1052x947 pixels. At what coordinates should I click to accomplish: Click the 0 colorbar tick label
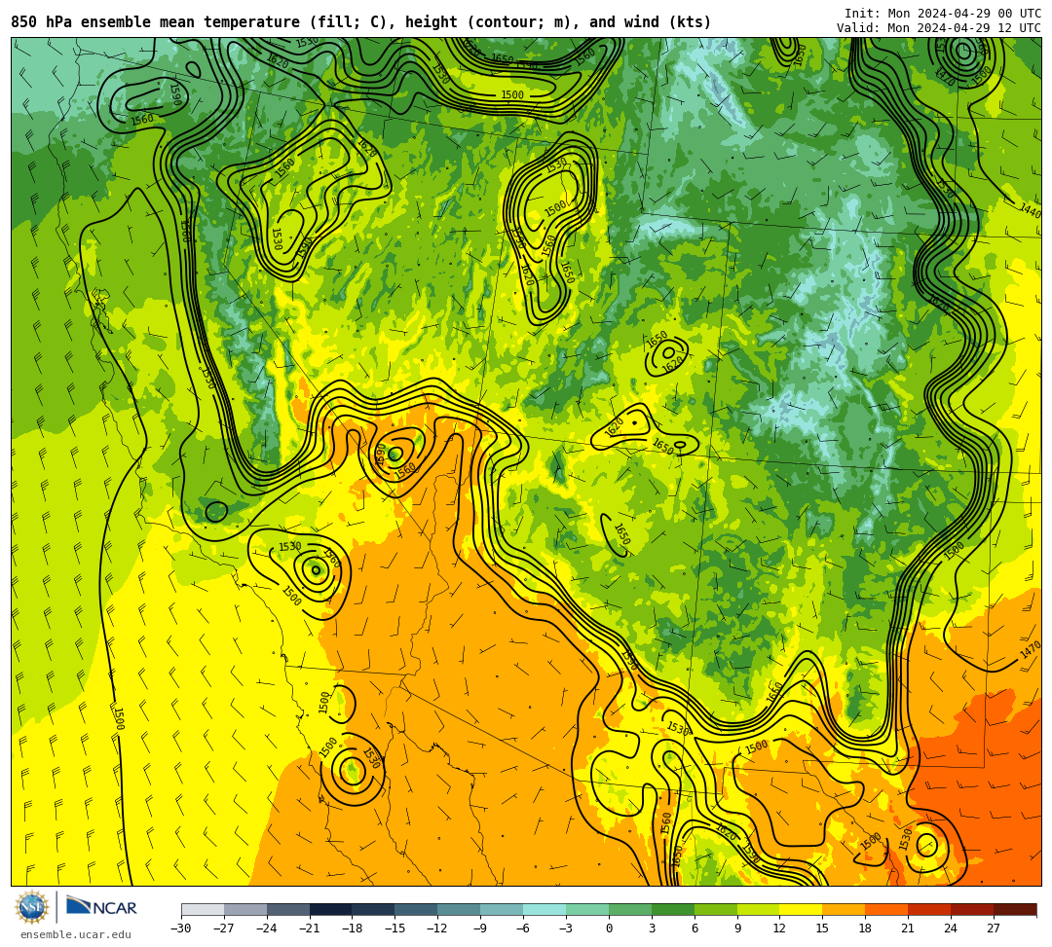pos(609,929)
